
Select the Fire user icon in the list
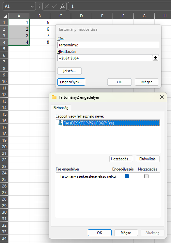click(x=60, y=123)
